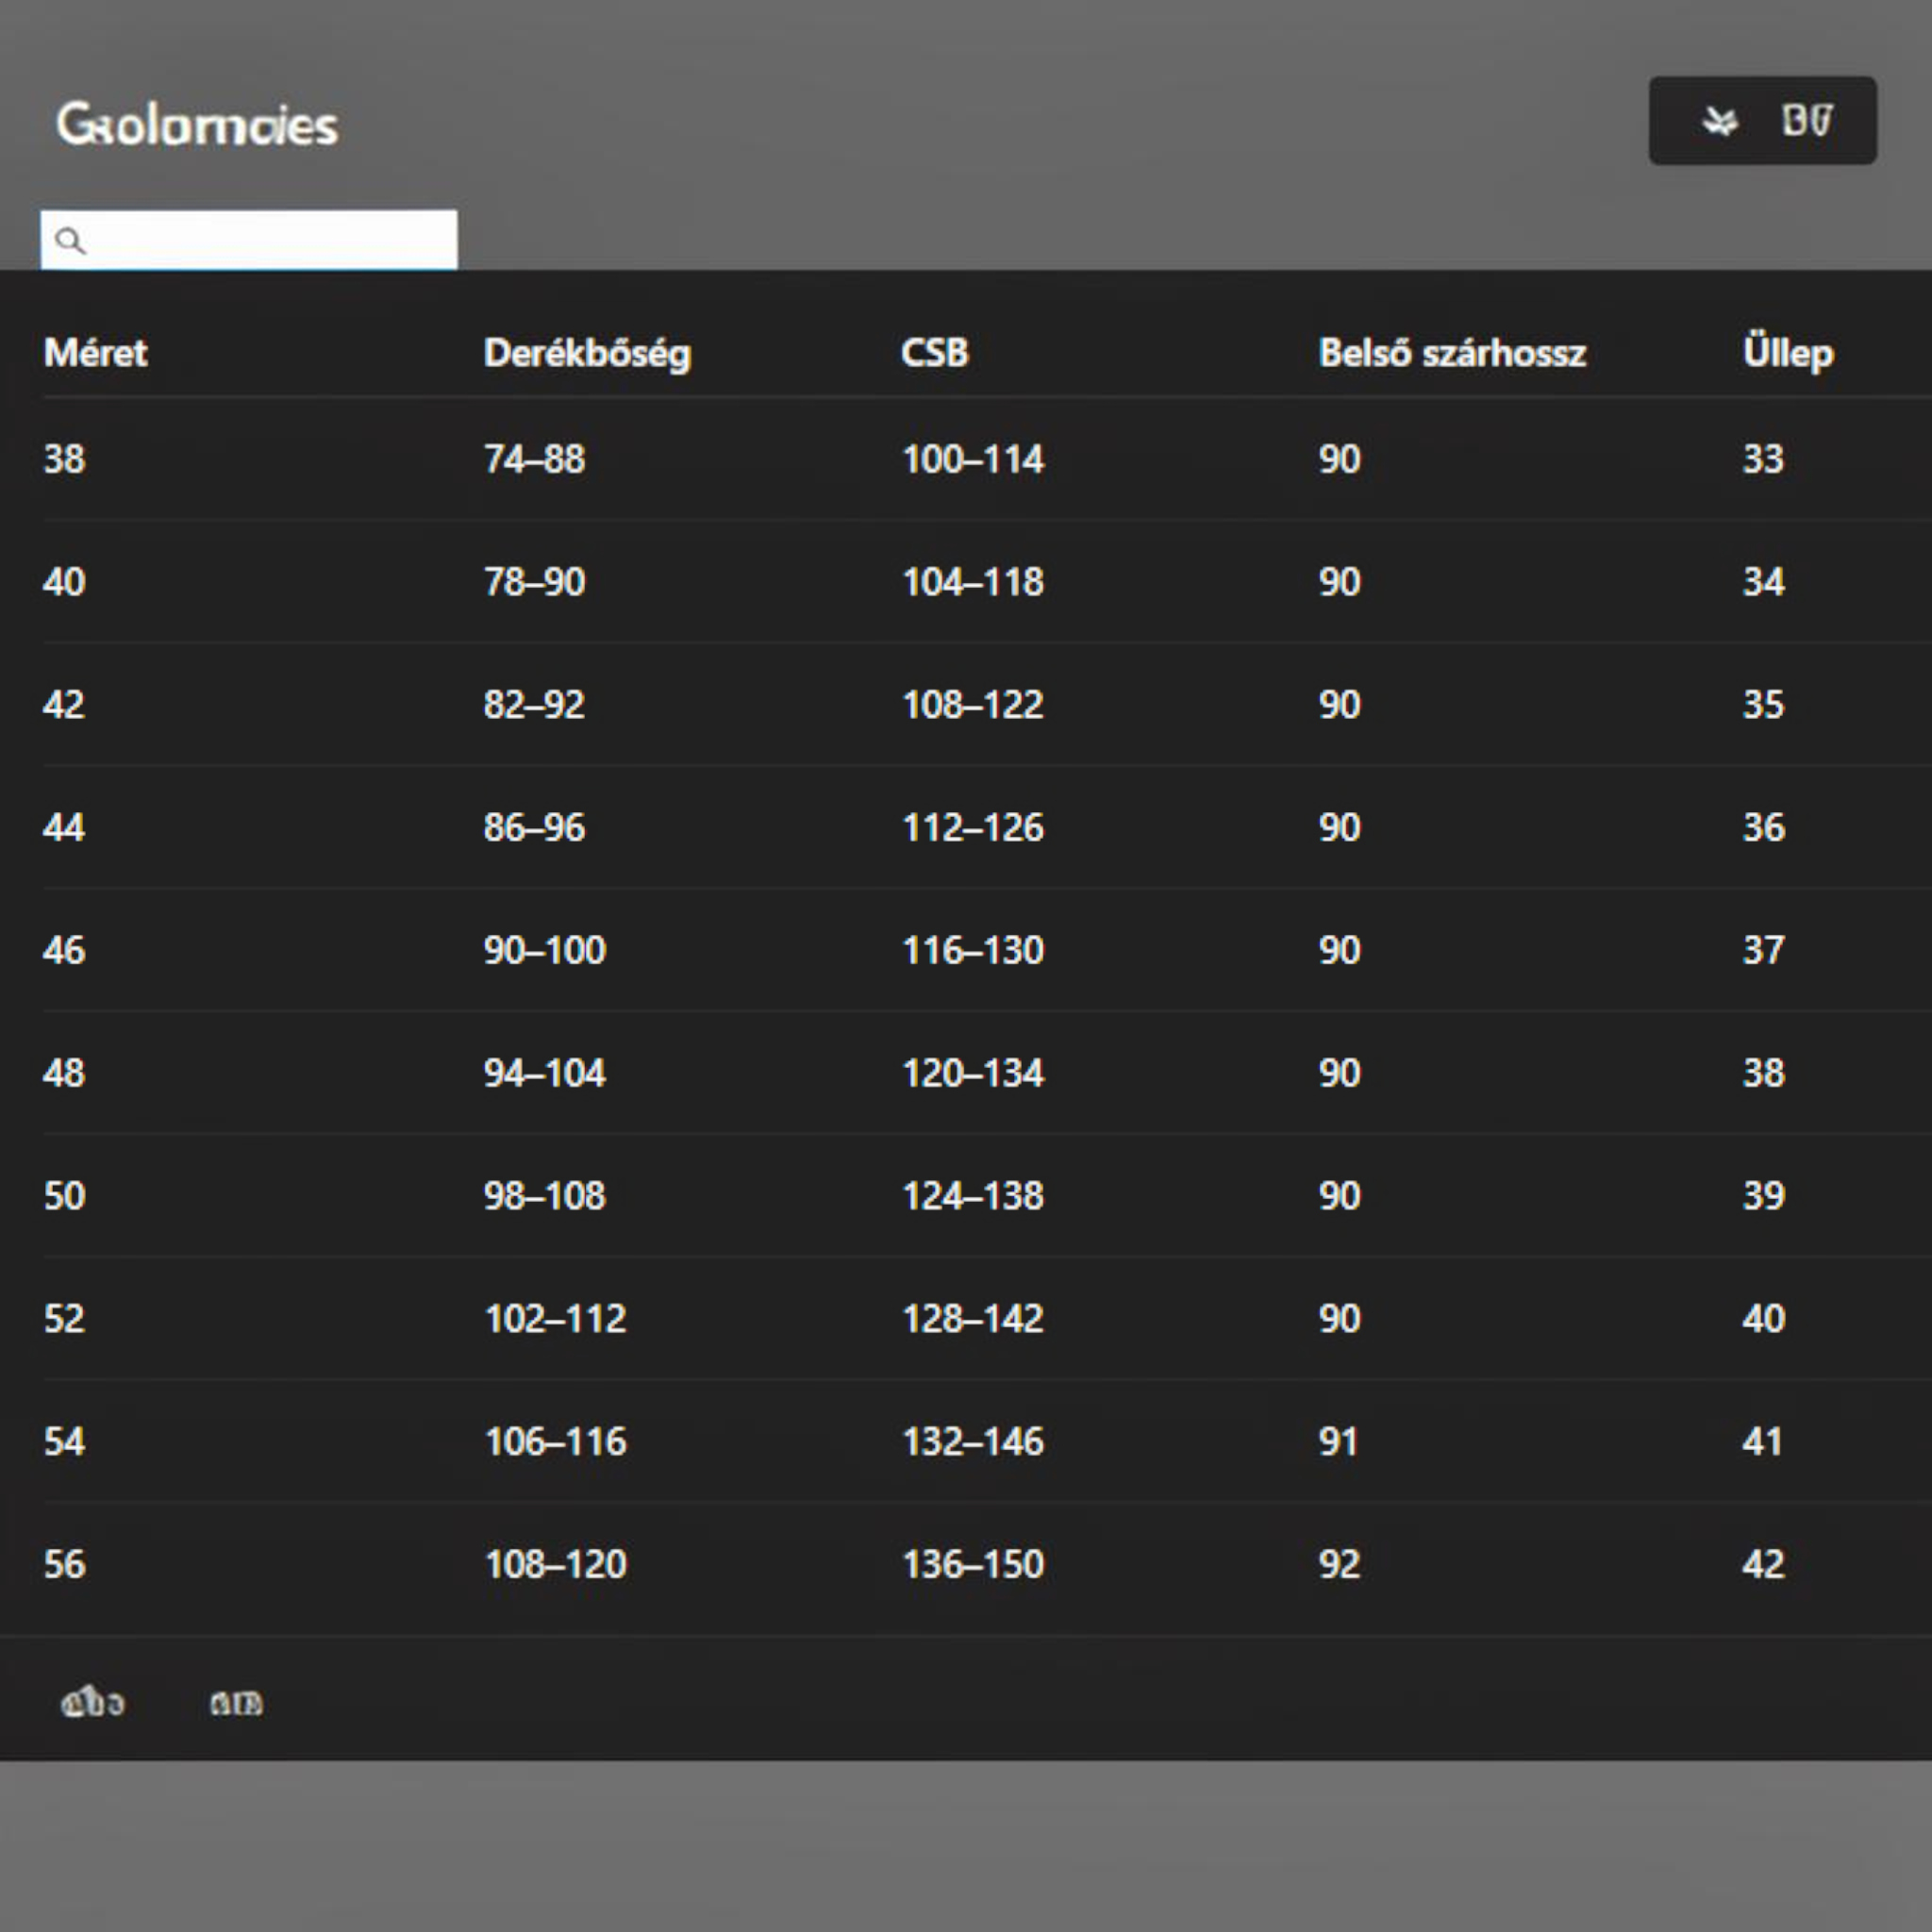Click the 100–114 CSB value
The image size is (1932, 1932).
(x=973, y=459)
